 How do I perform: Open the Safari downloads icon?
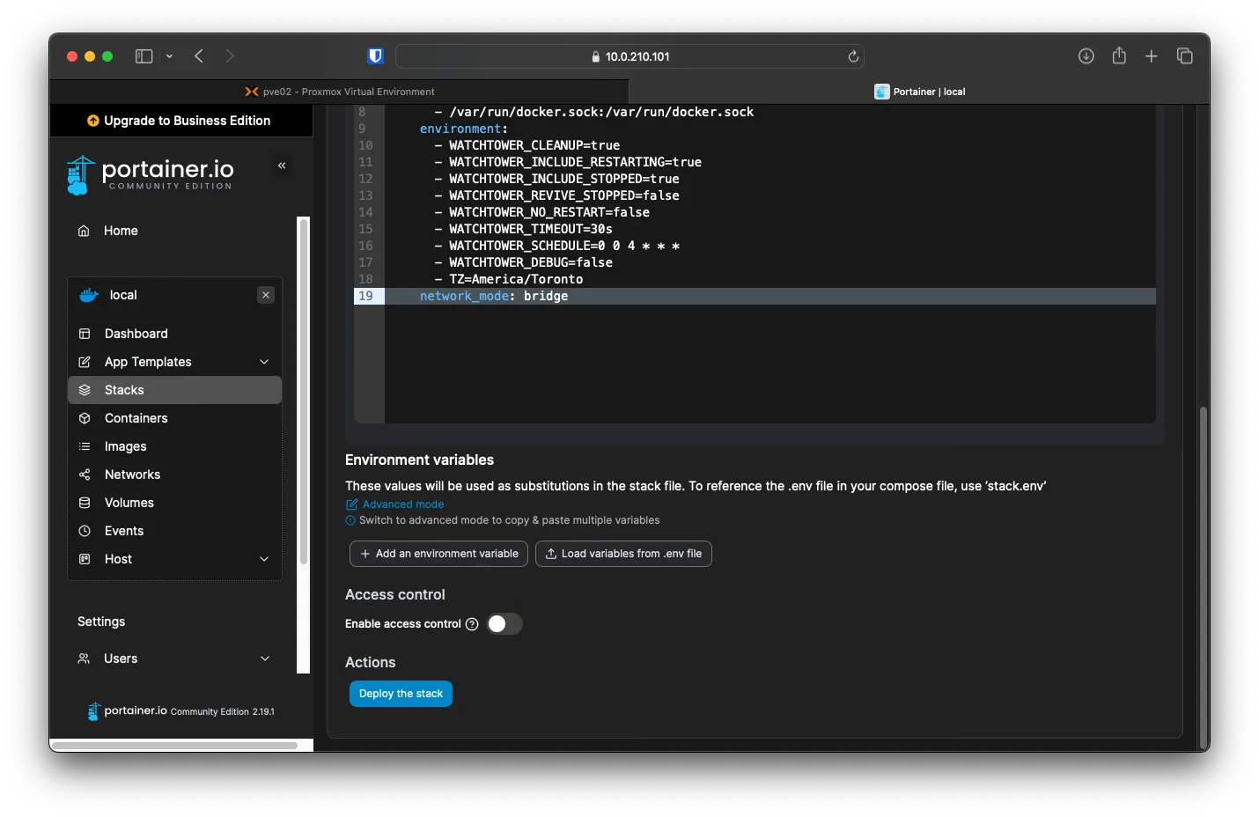click(x=1086, y=56)
